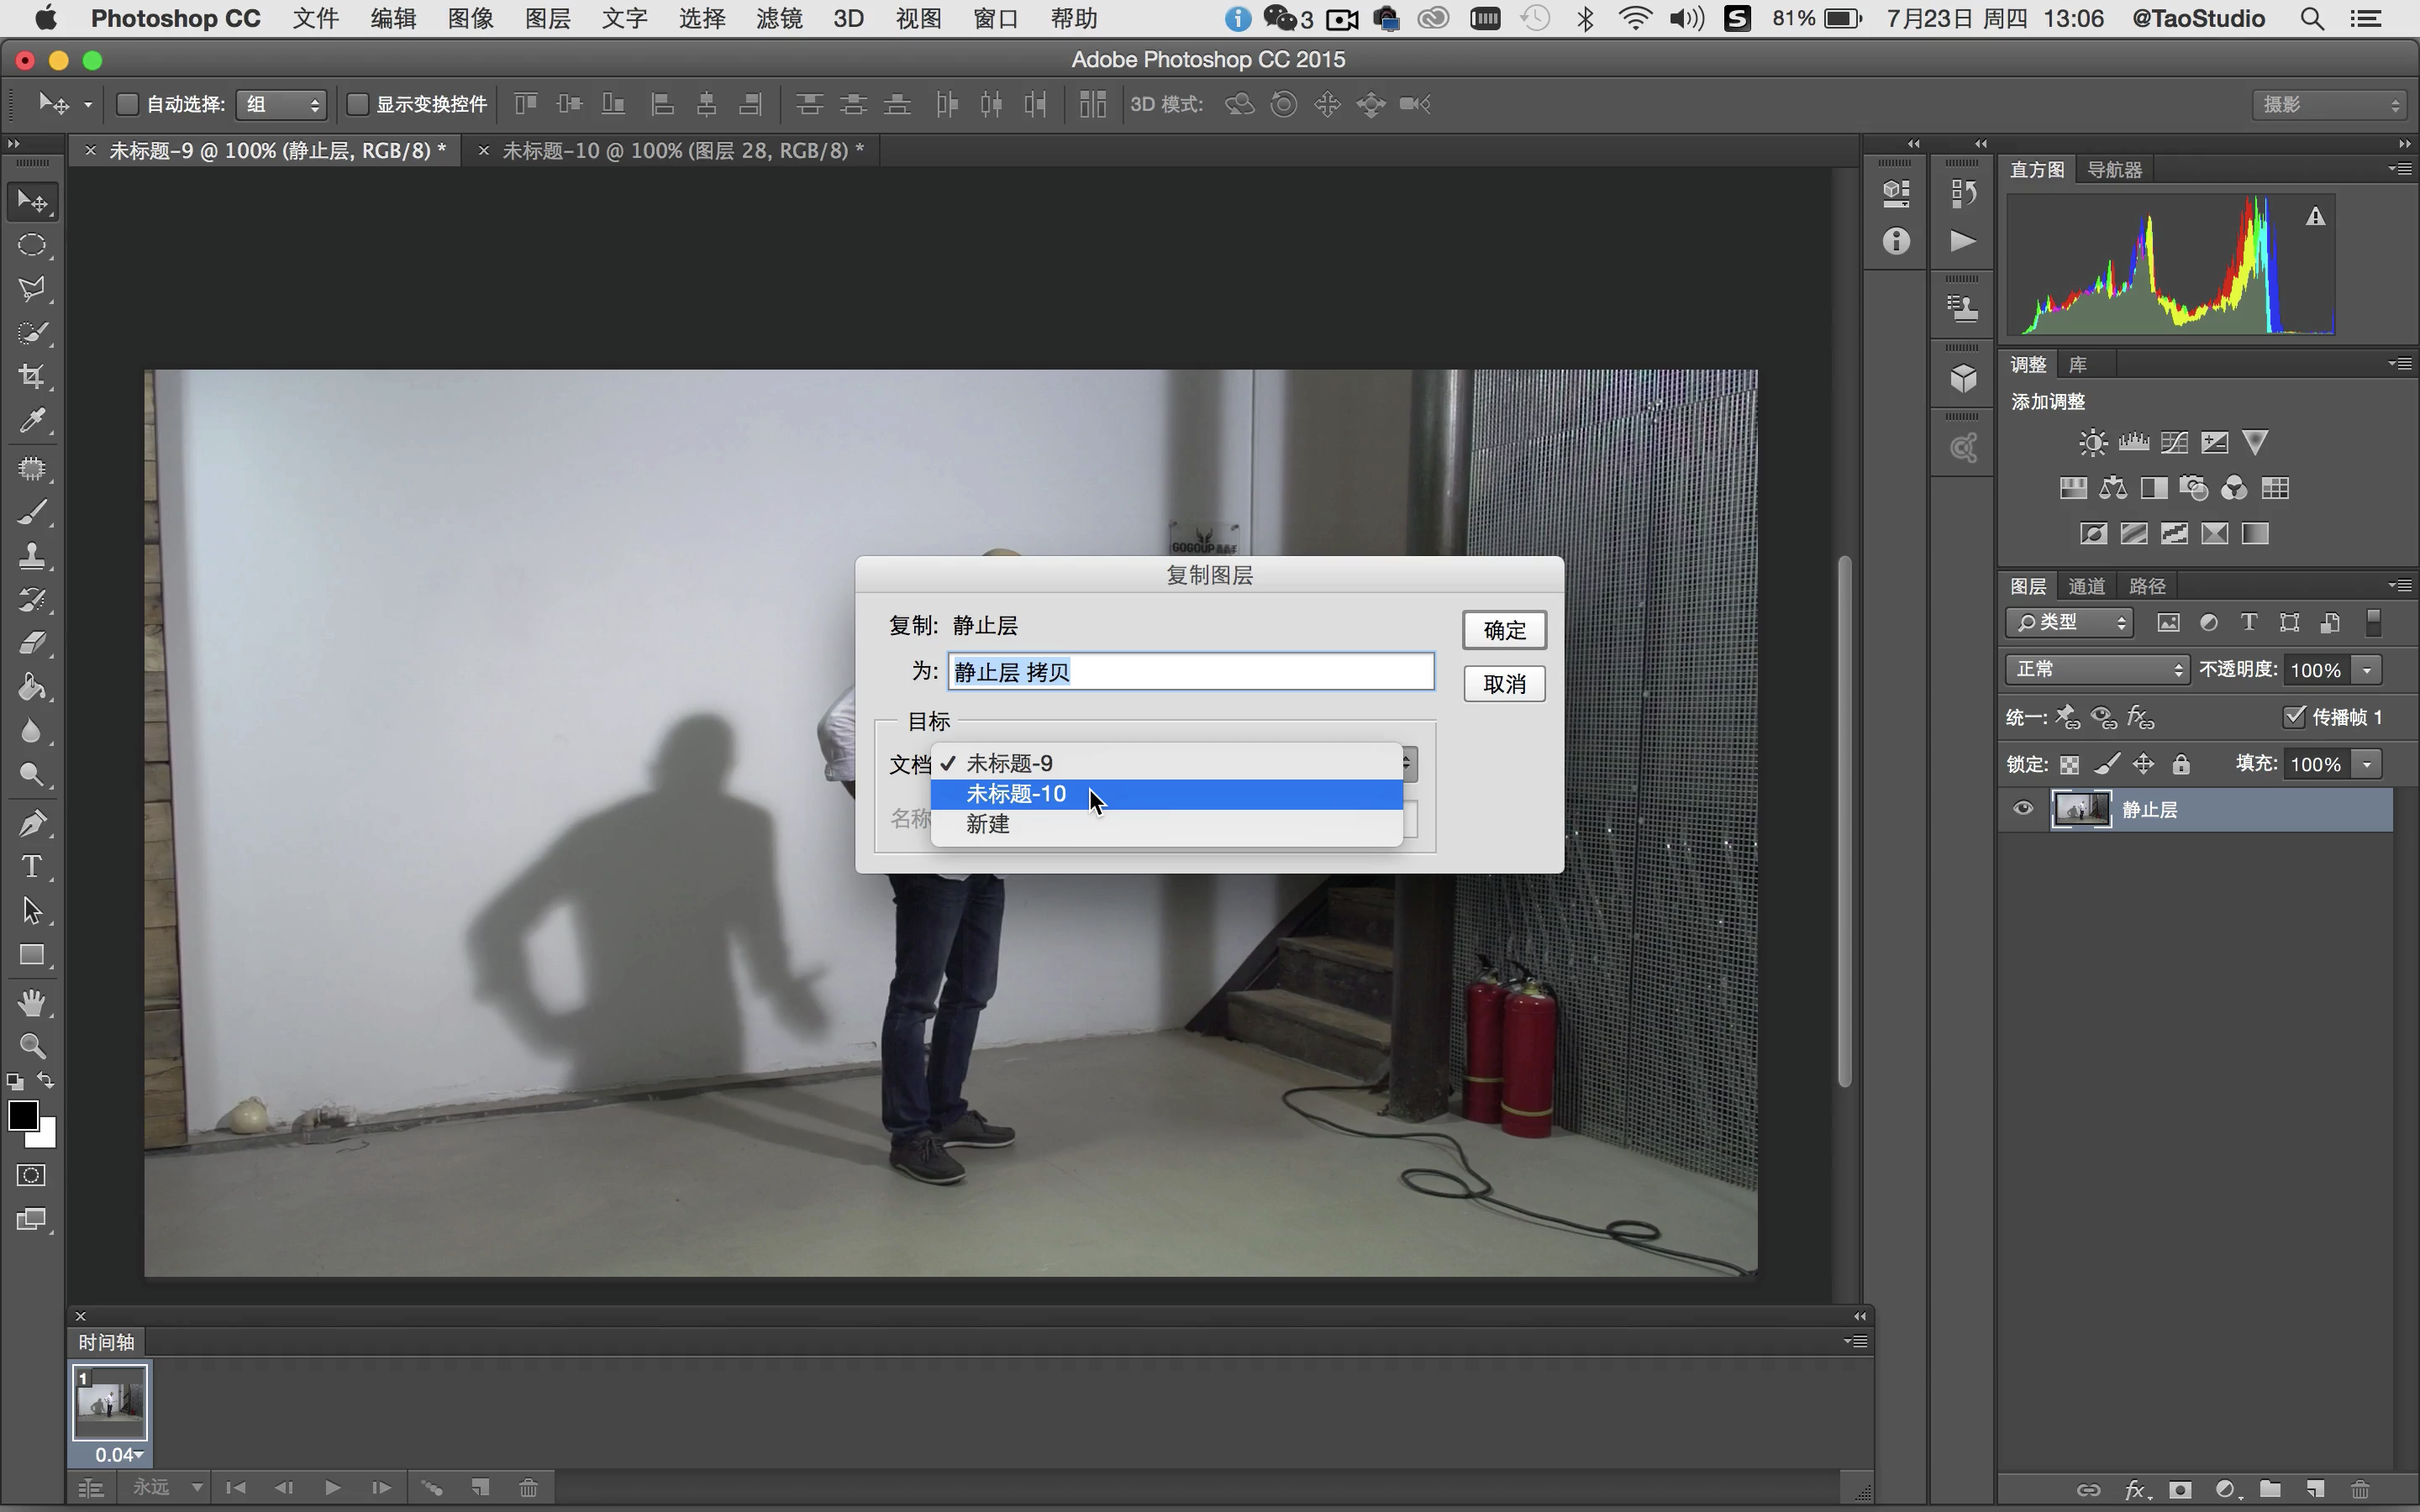
Task: Open the 摄影 workspace dropdown
Action: coord(2331,104)
